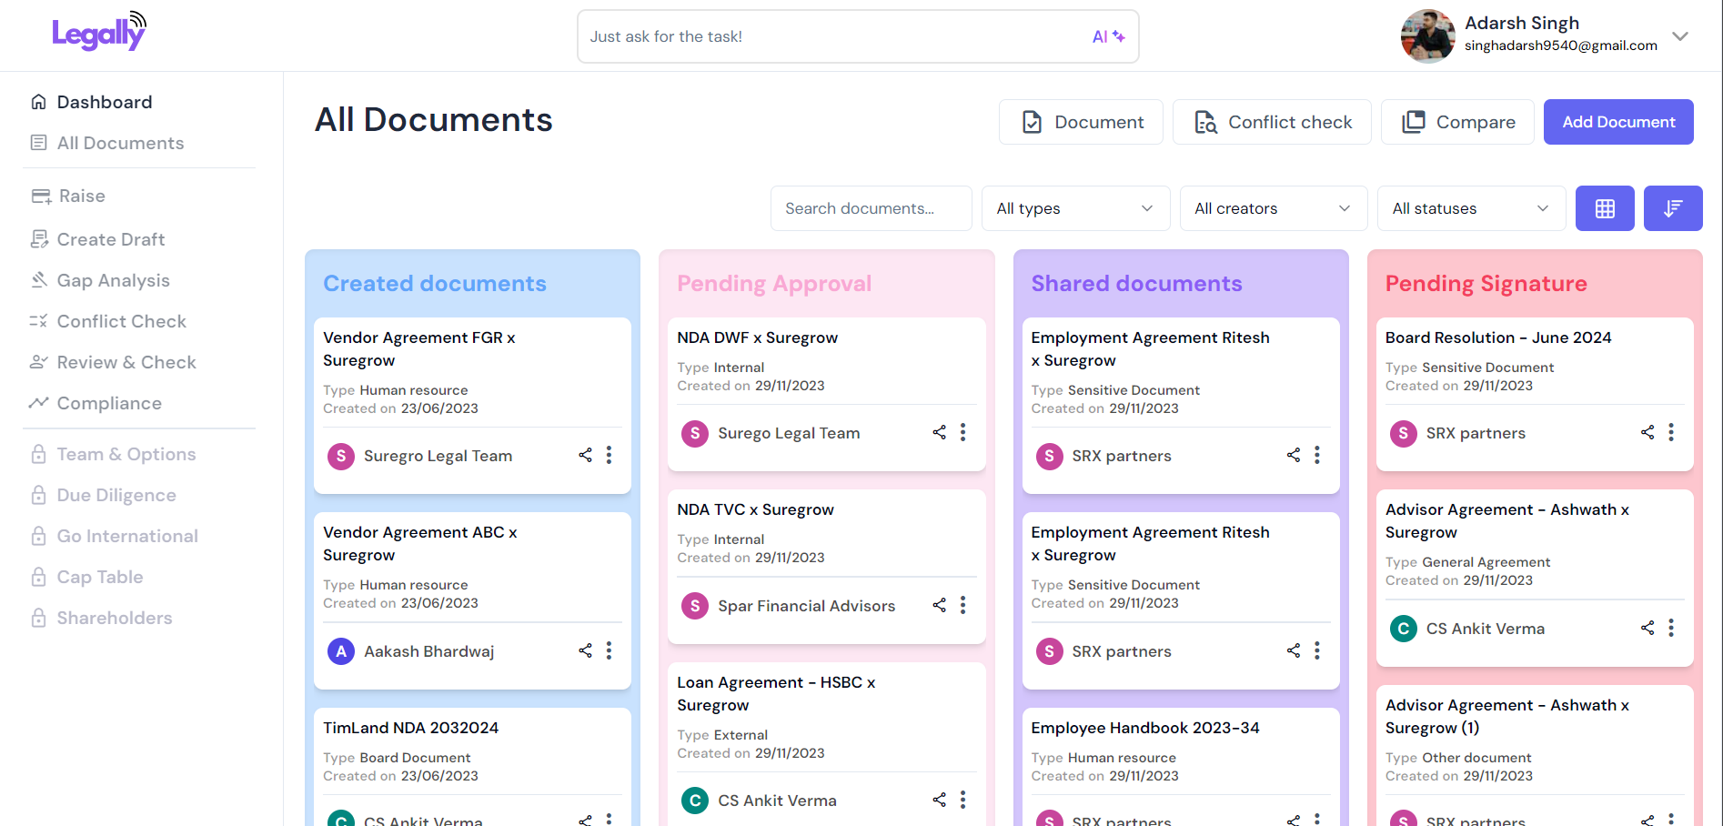Click share icon on Vendor Agreement ABC card
The height and width of the screenshot is (826, 1723).
point(585,650)
